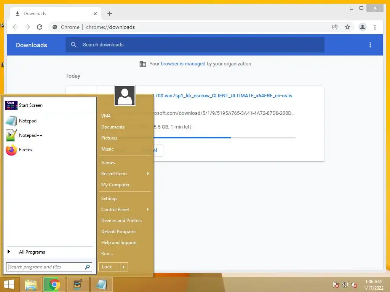Image resolution: width=390 pixels, height=292 pixels.
Task: Click the Windows Start button on taskbar
Action: [x=9, y=284]
